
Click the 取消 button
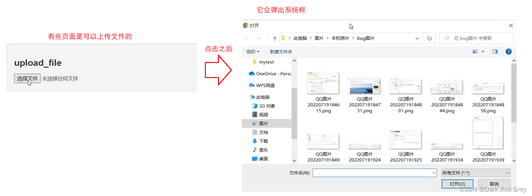[494, 184]
